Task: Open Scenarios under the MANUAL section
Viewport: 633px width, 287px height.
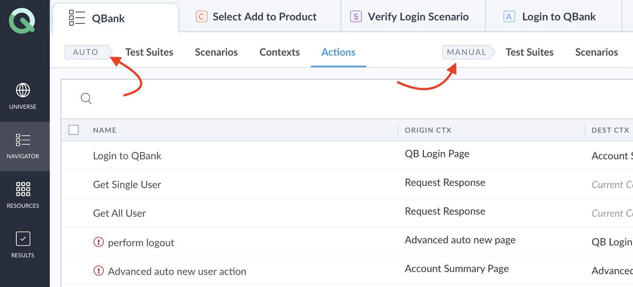Action: 596,52
